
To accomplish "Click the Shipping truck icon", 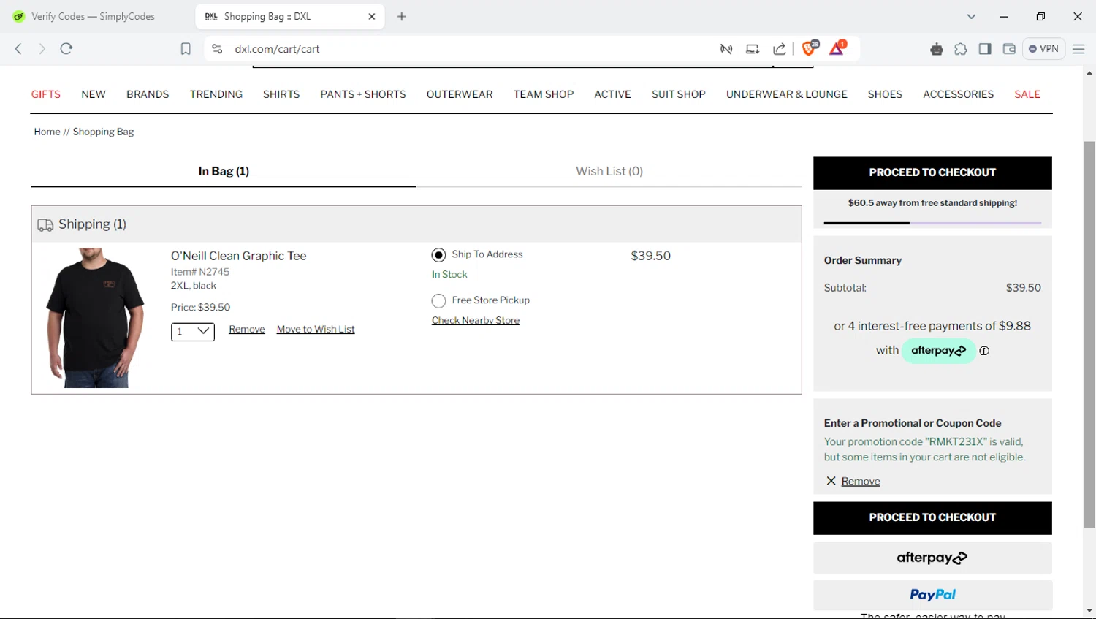I will tap(45, 225).
